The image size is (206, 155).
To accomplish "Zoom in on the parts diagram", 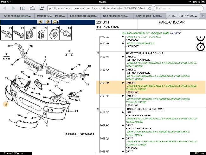I will [40, 22].
